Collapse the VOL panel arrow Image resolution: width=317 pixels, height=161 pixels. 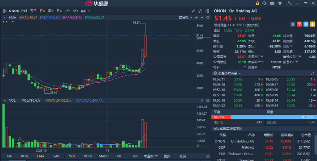[x=4, y=100]
